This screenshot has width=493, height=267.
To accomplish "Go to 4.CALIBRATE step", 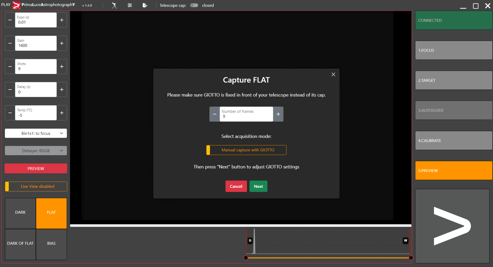I will 454,141.
